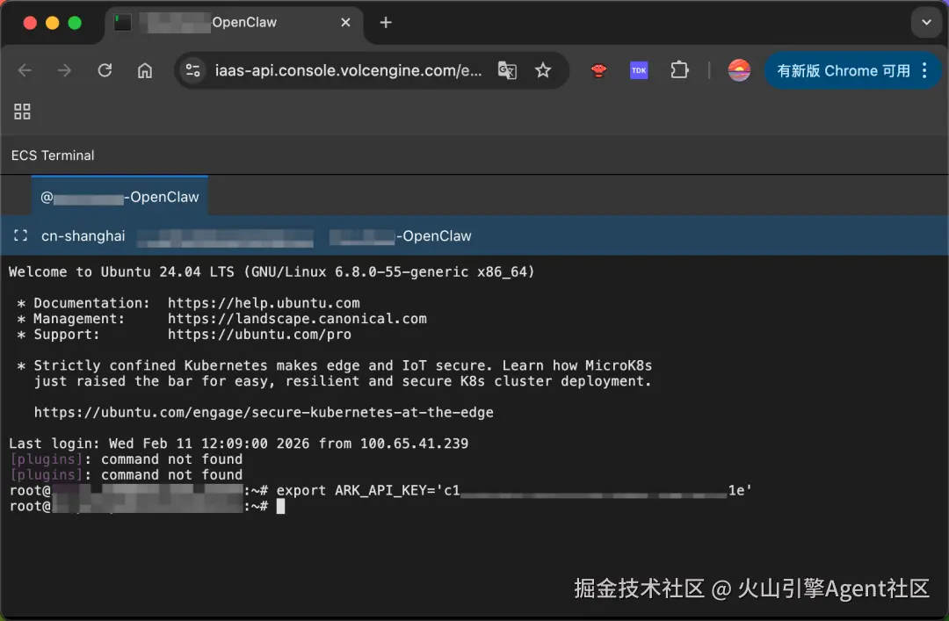Switch to the OpenClaw browser tab
Viewport: 949px width, 621px height.
pos(235,23)
